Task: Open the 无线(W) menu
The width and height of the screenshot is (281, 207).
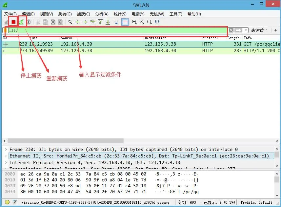Action: (157, 14)
